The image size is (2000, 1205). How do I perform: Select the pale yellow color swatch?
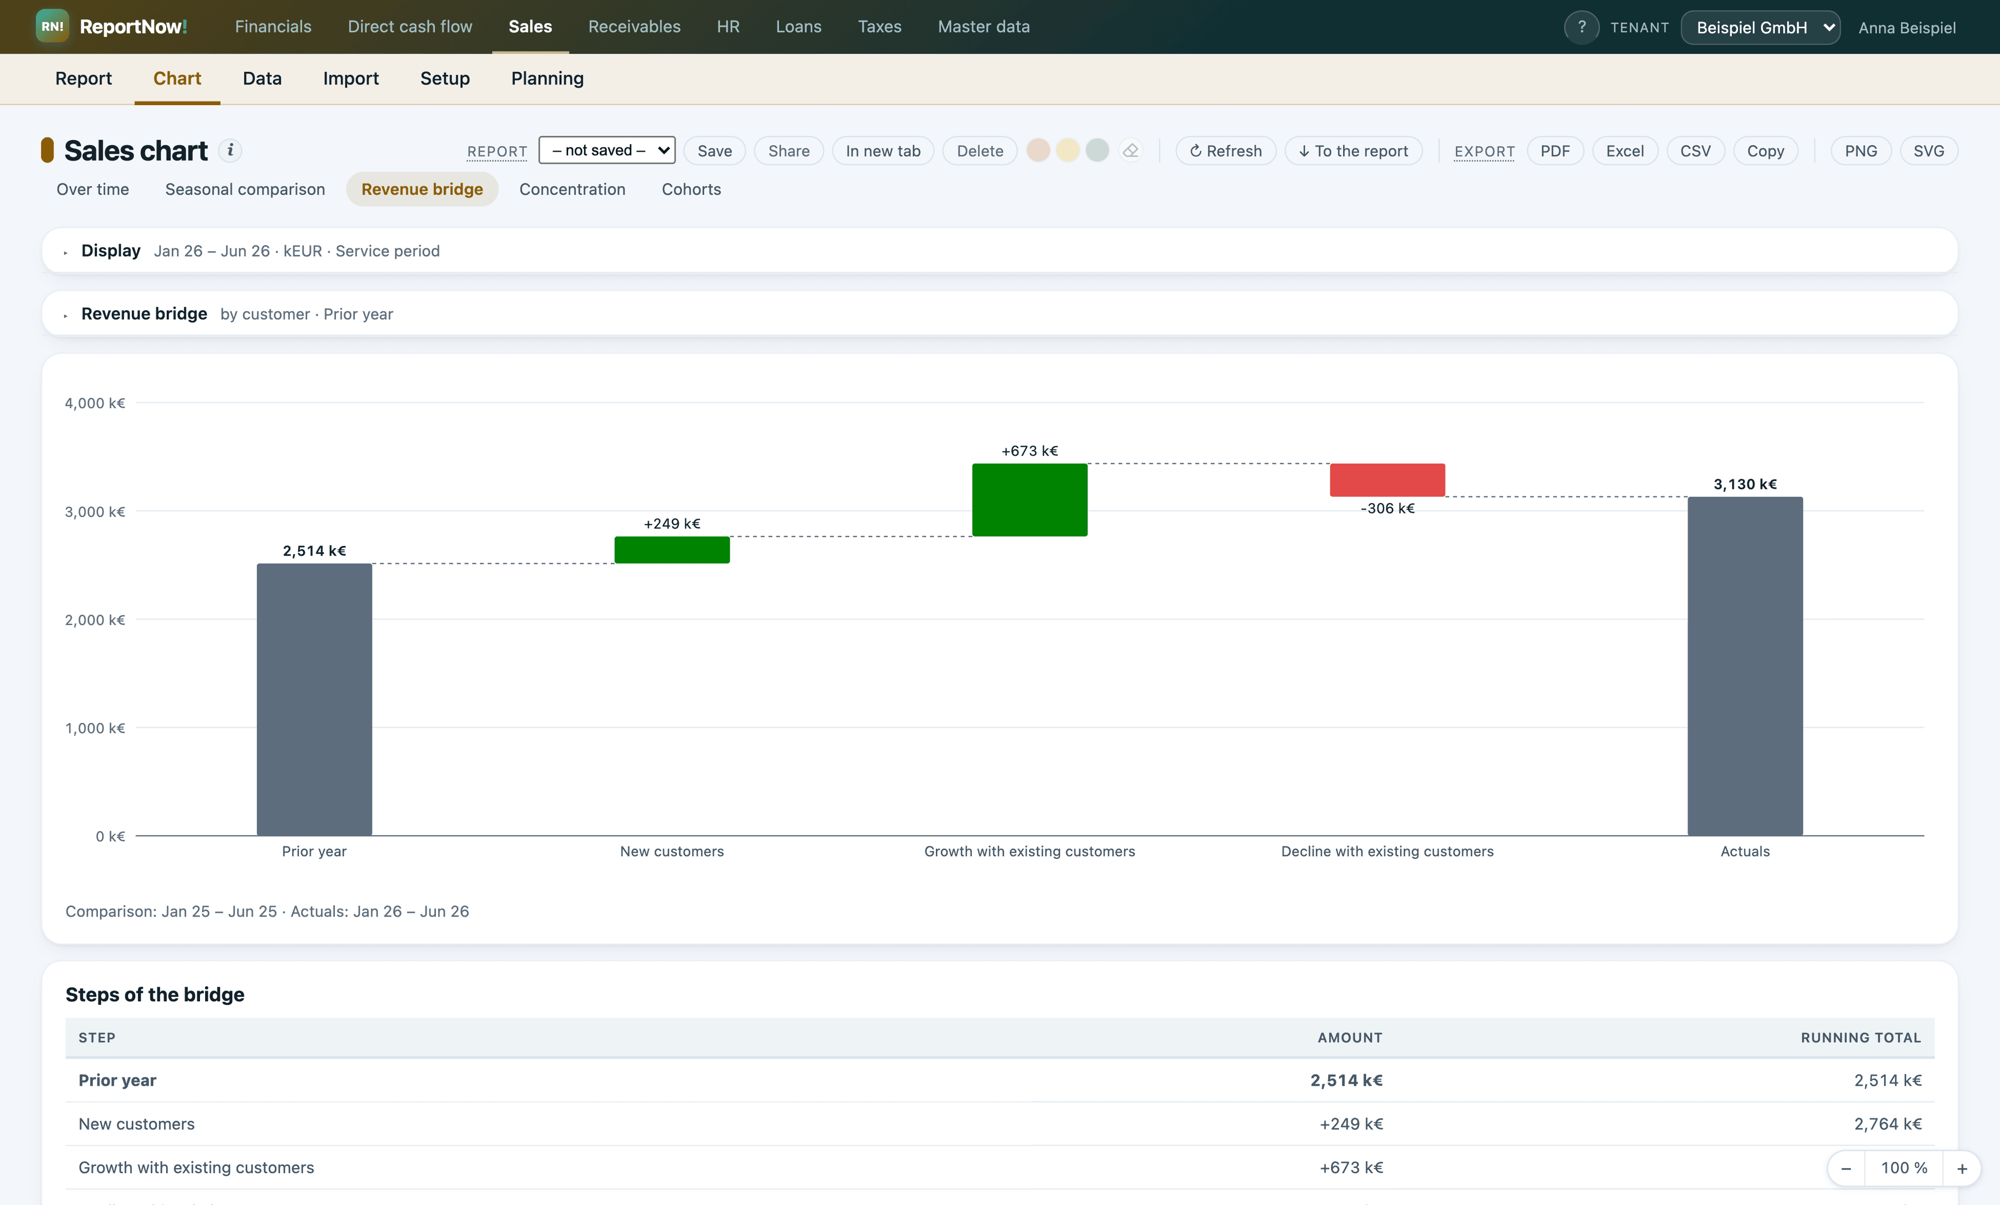(x=1067, y=150)
